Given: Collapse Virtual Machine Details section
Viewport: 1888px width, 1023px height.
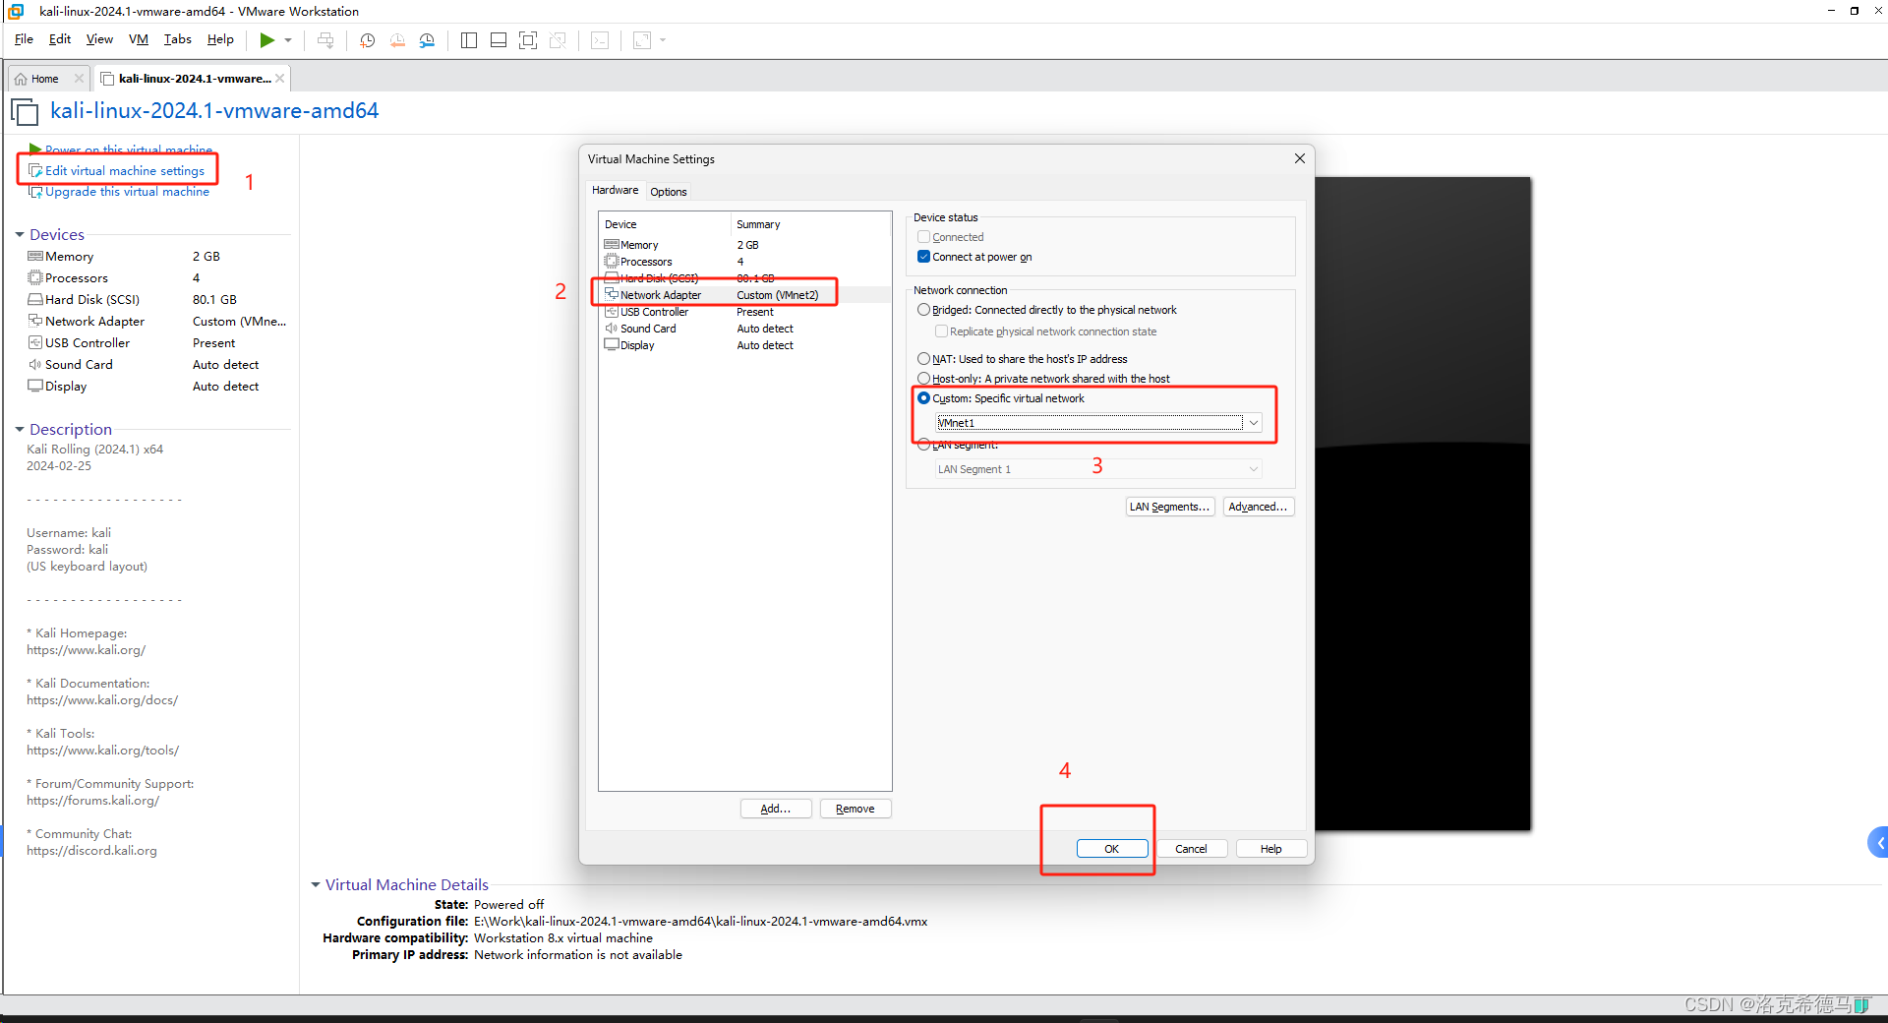Looking at the screenshot, I should click(316, 885).
